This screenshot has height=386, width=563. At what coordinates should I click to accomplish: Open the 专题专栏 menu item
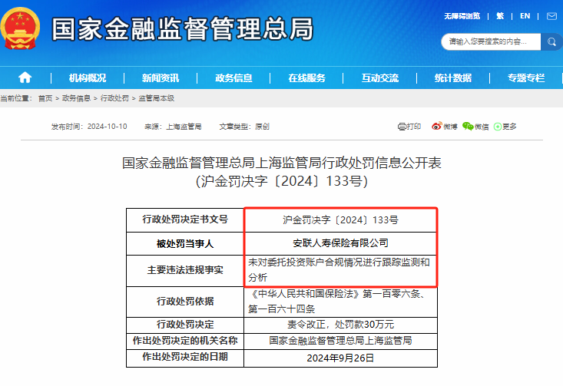(x=525, y=78)
